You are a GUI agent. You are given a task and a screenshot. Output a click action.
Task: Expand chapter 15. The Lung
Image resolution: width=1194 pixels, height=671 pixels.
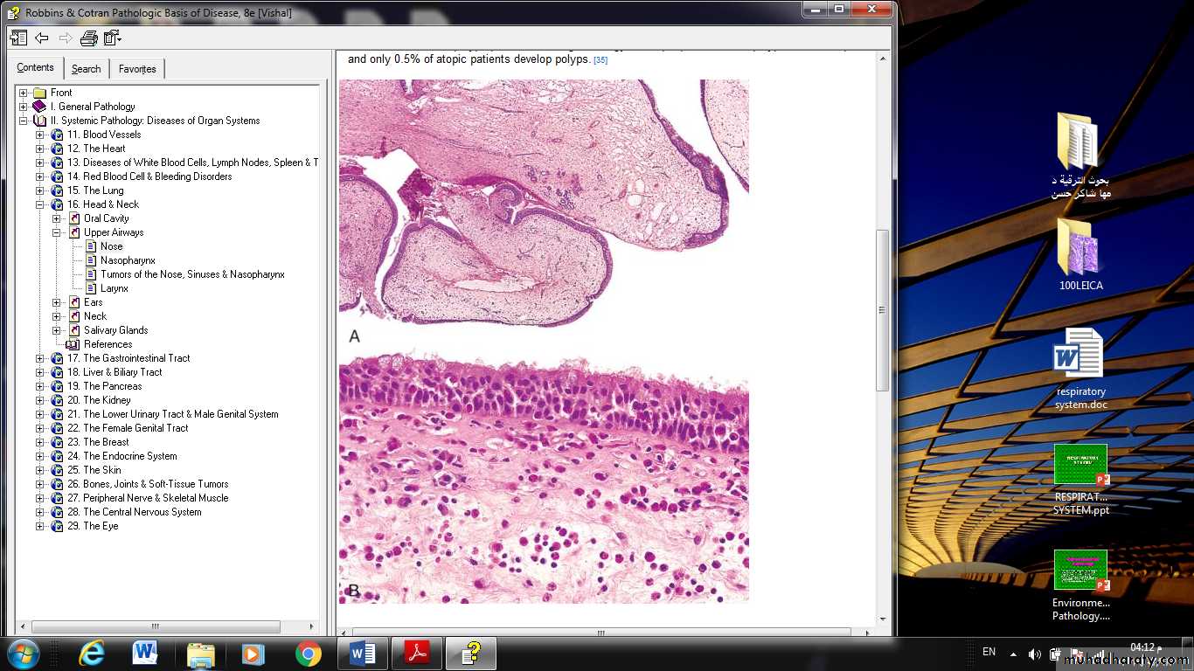[x=40, y=190]
